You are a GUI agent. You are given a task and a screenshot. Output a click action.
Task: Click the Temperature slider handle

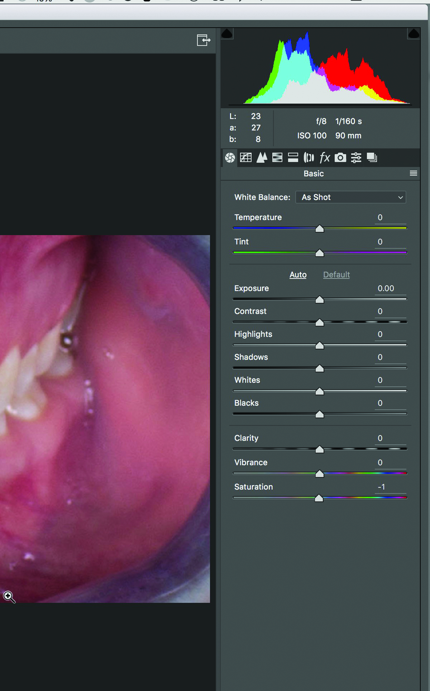coord(320,229)
